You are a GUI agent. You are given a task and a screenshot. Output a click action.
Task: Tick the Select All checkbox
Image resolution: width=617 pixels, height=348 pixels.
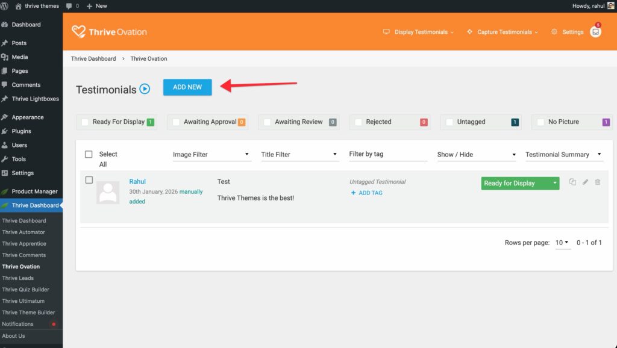click(89, 154)
